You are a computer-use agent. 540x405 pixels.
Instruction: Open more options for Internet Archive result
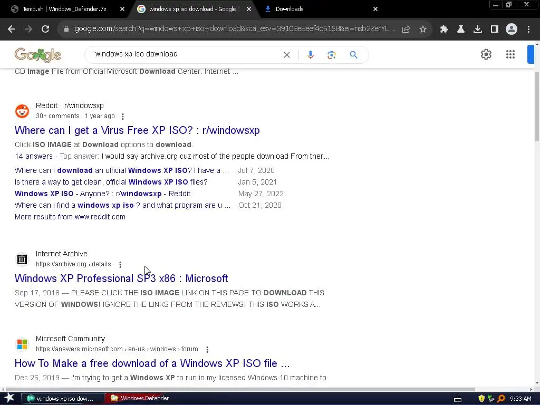tap(120, 265)
